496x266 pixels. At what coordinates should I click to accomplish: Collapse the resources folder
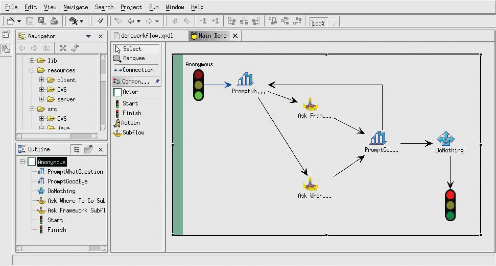point(32,70)
